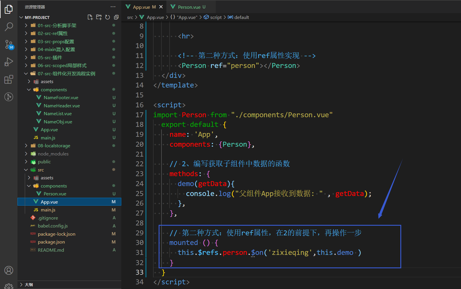Expand the 08-localstorage folder
The width and height of the screenshot is (461, 289).
69,146
